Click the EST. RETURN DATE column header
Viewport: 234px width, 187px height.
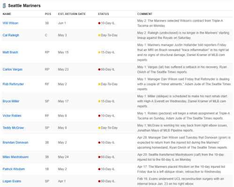click(72, 14)
